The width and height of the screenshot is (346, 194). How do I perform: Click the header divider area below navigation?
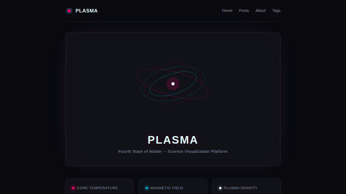click(173, 21)
